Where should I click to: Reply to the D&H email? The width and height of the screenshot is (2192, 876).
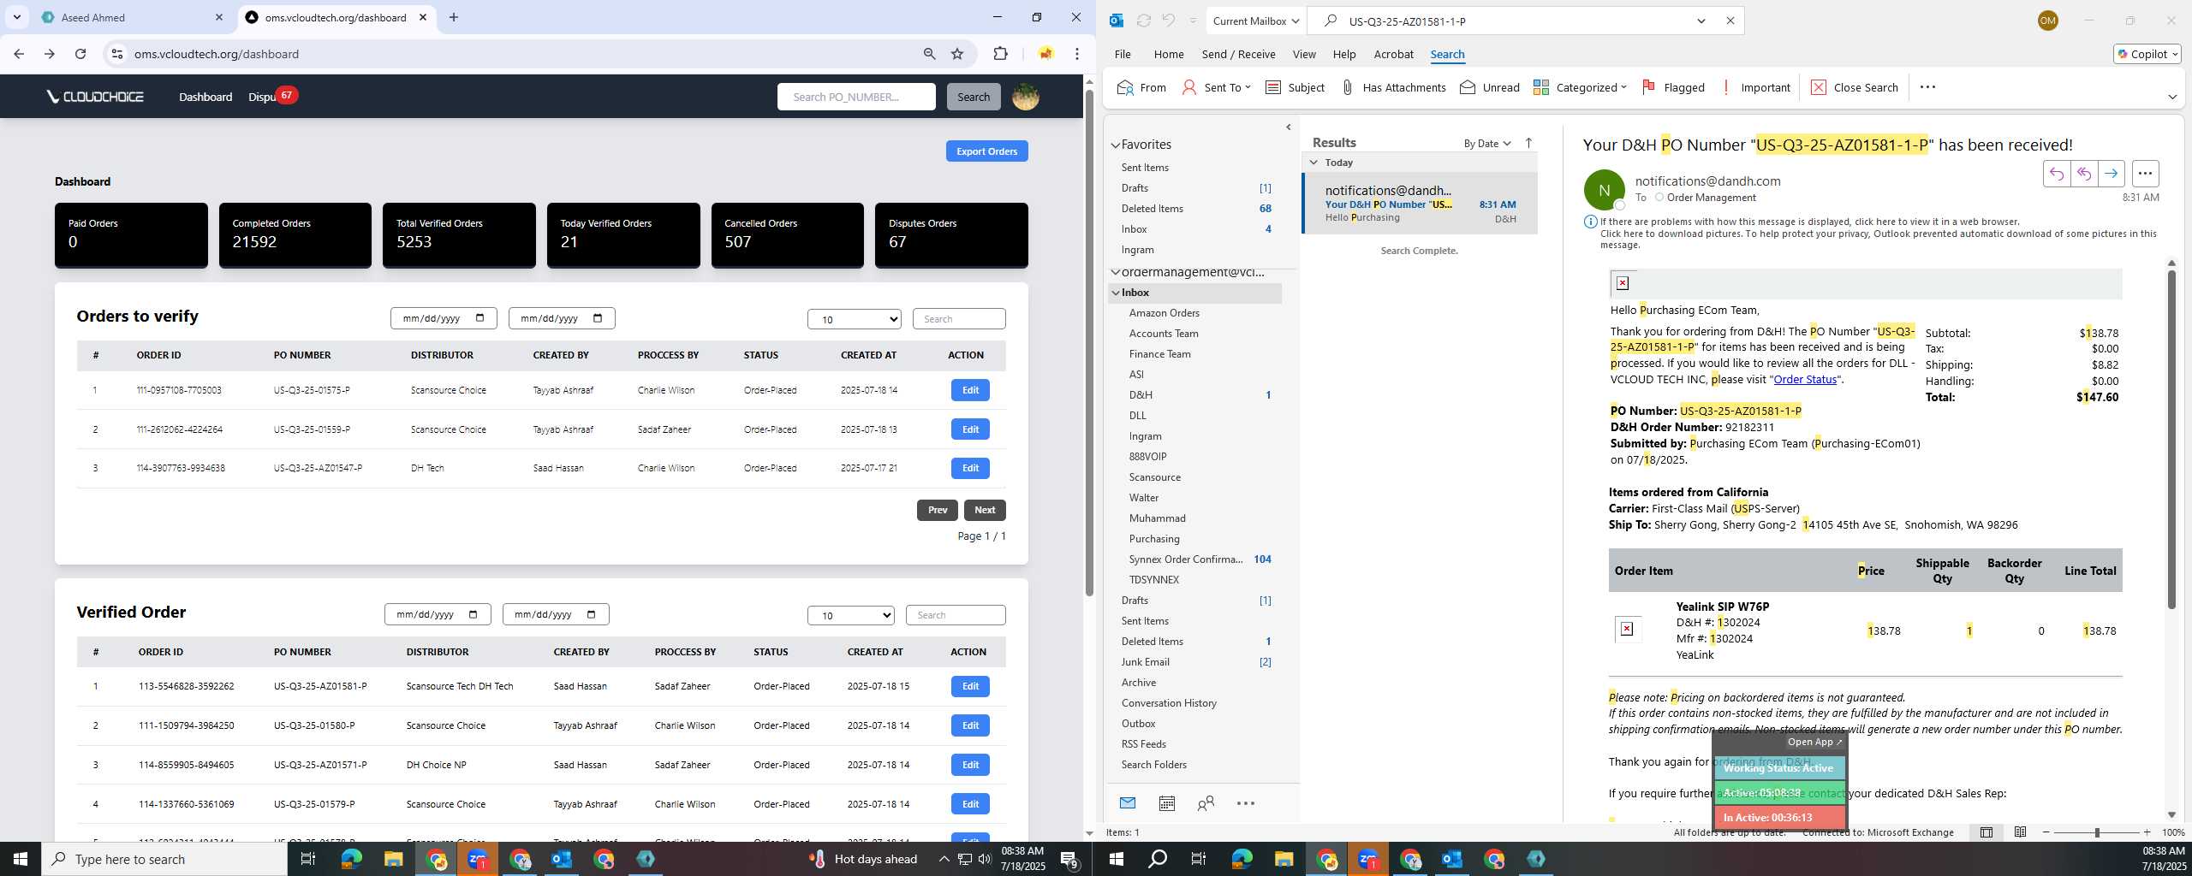[2056, 174]
